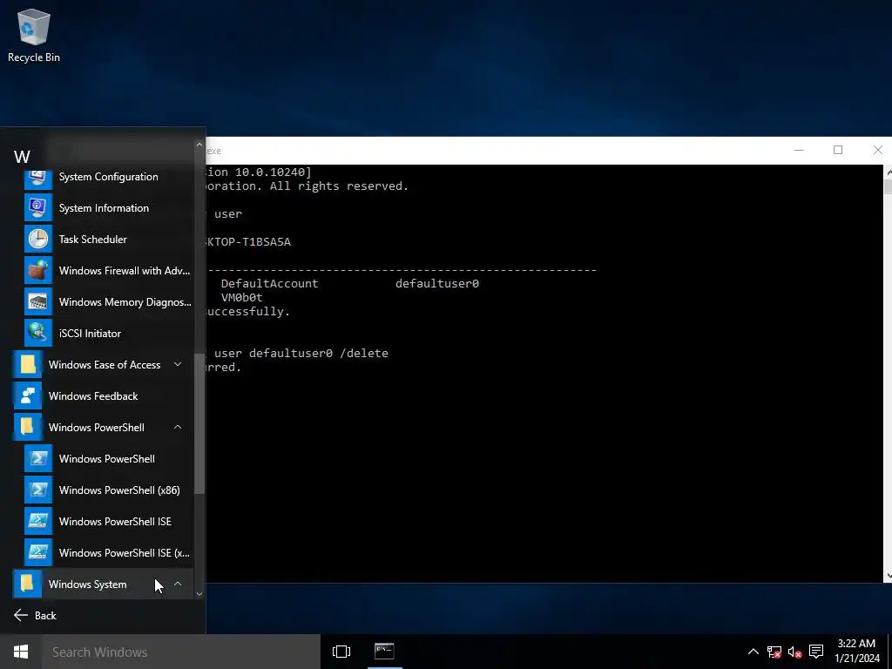The height and width of the screenshot is (669, 892).
Task: Click the Windows Memory Diagnostic chip icon
Action: pyautogui.click(x=38, y=302)
